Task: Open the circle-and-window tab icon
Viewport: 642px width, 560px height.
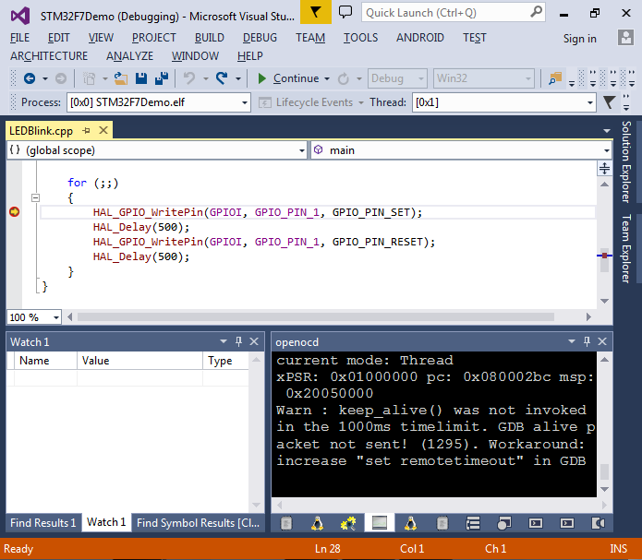Action: (x=504, y=523)
